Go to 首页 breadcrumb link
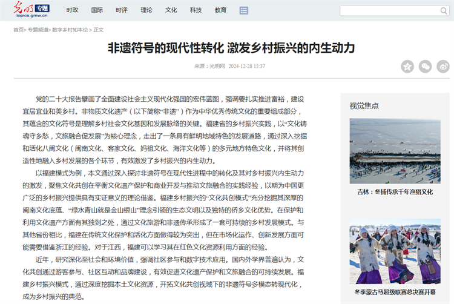 point(19,30)
